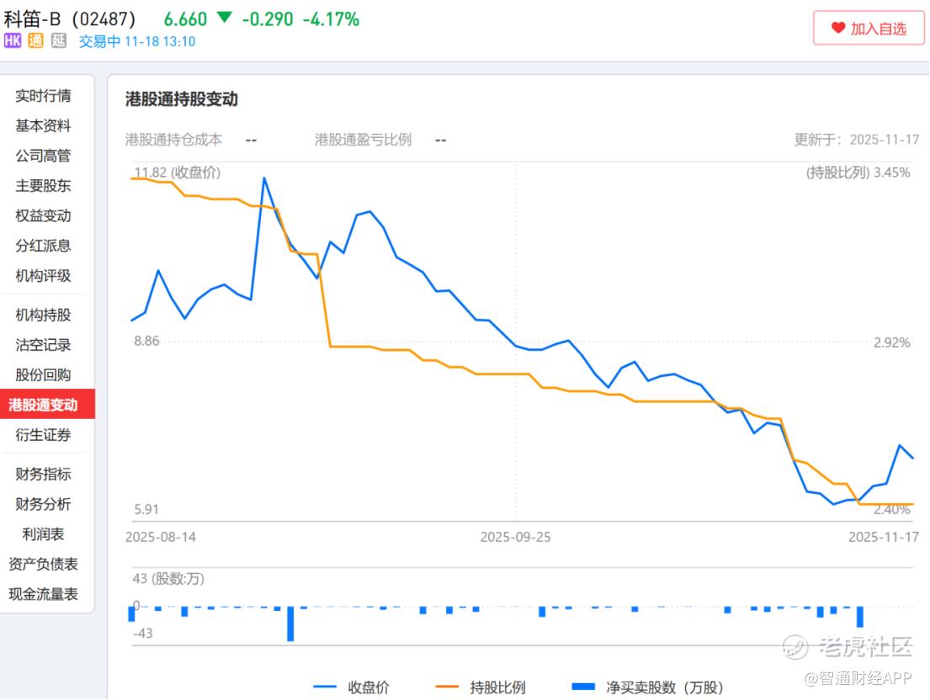Click the green down-triangle price indicator

tap(224, 18)
